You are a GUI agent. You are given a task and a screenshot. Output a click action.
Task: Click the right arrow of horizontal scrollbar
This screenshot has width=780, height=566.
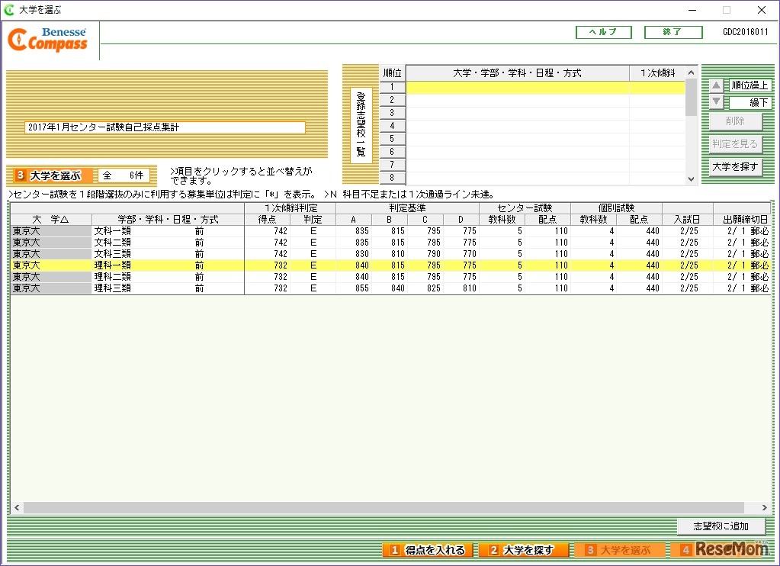(765, 507)
